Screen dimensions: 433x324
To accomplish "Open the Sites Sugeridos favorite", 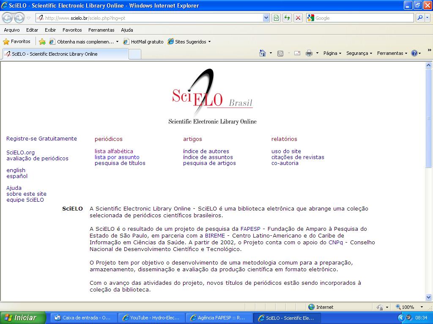I will (189, 42).
